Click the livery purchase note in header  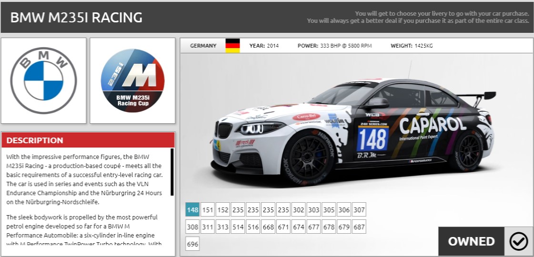pos(418,17)
